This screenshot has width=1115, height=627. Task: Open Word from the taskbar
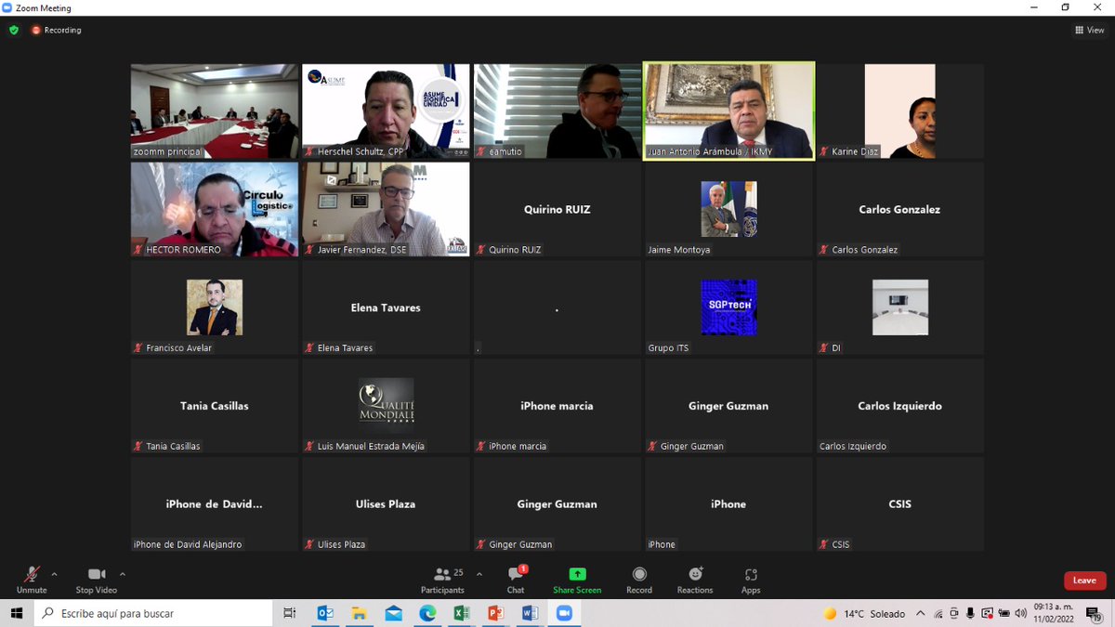click(530, 613)
